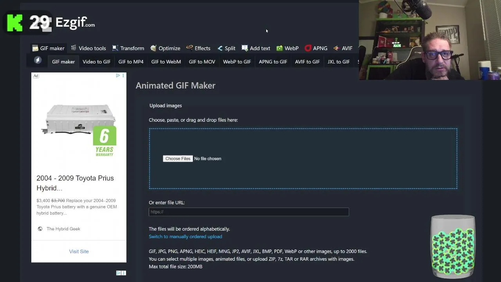
Task: Click the jar of Kick logos overlay
Action: pyautogui.click(x=453, y=246)
